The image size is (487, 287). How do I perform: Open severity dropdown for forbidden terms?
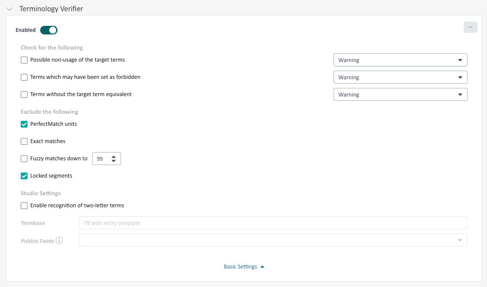pyautogui.click(x=400, y=77)
